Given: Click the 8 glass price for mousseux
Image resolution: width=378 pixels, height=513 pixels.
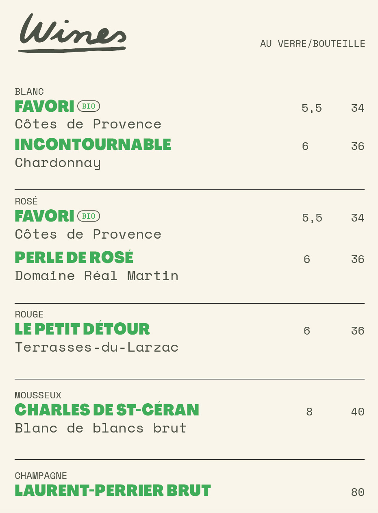Looking at the screenshot, I should [x=309, y=412].
